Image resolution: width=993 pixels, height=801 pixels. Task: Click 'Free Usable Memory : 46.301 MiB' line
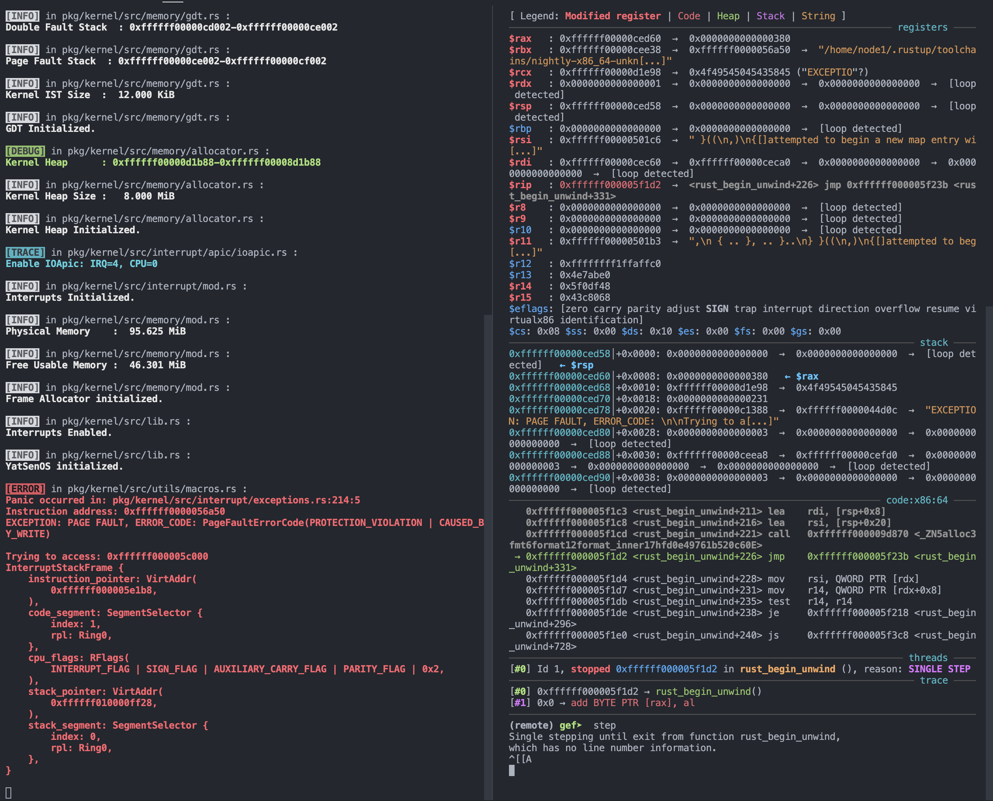[95, 365]
